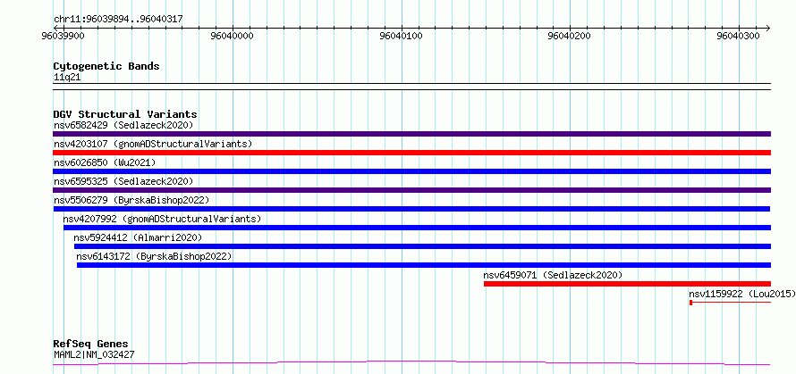The image size is (796, 374).
Task: Select the purple bar under nsv6595325
Action: (411, 190)
